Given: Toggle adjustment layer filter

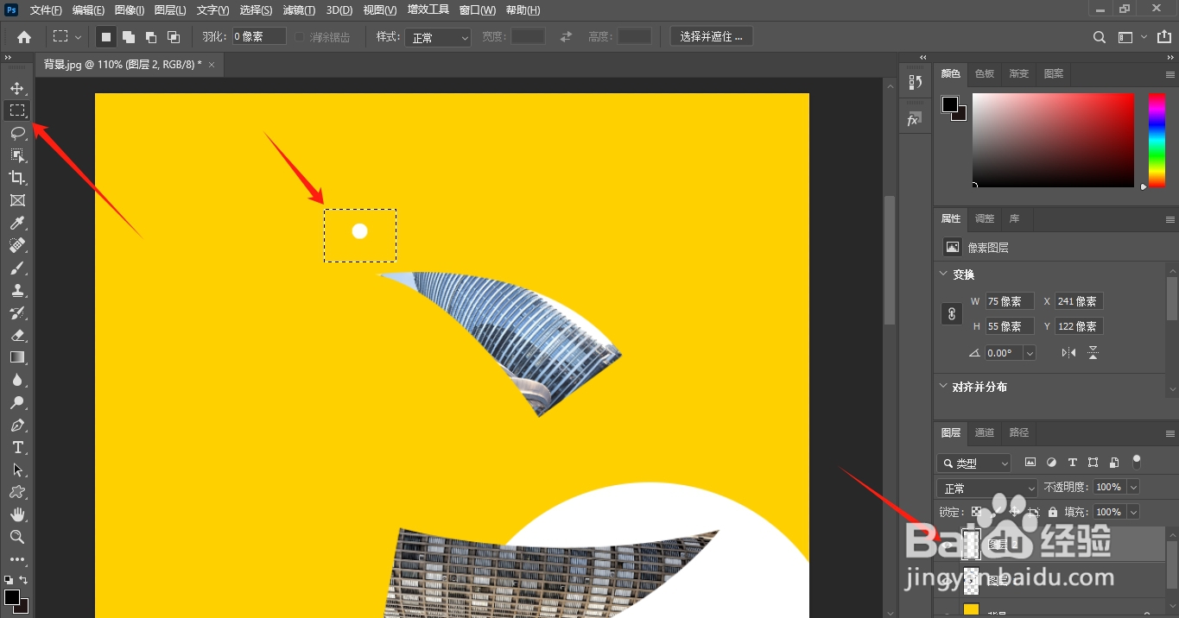Looking at the screenshot, I should point(1051,463).
